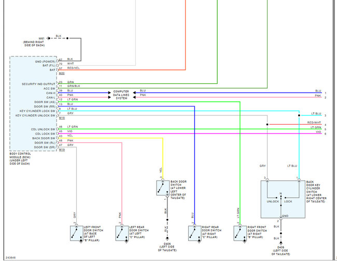Click the KEY CYLINDER LOCK SW label
The image size is (337, 264).
[x=37, y=111]
